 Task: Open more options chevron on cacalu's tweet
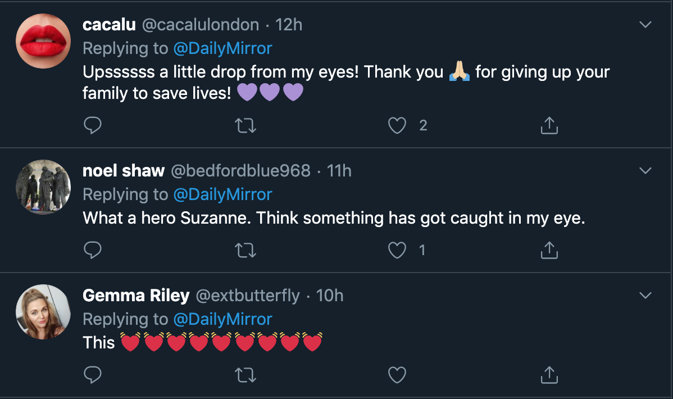[x=646, y=25]
